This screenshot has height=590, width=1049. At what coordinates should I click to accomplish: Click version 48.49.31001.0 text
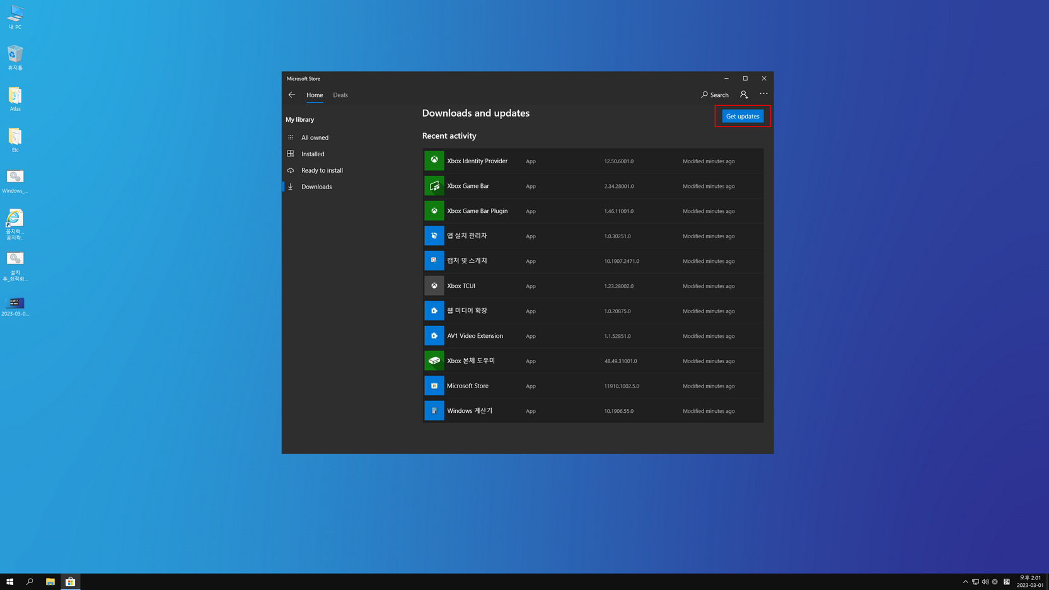[x=620, y=361]
